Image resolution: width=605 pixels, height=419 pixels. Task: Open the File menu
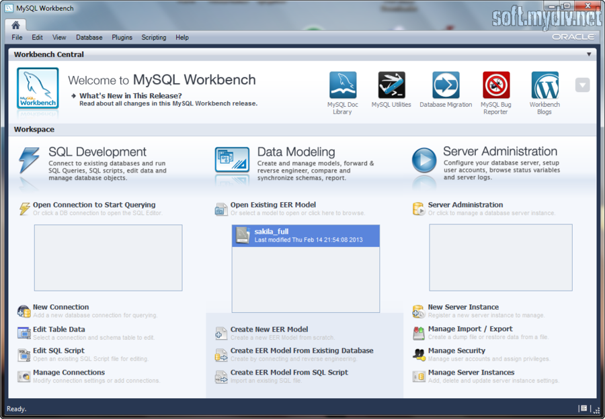click(17, 38)
